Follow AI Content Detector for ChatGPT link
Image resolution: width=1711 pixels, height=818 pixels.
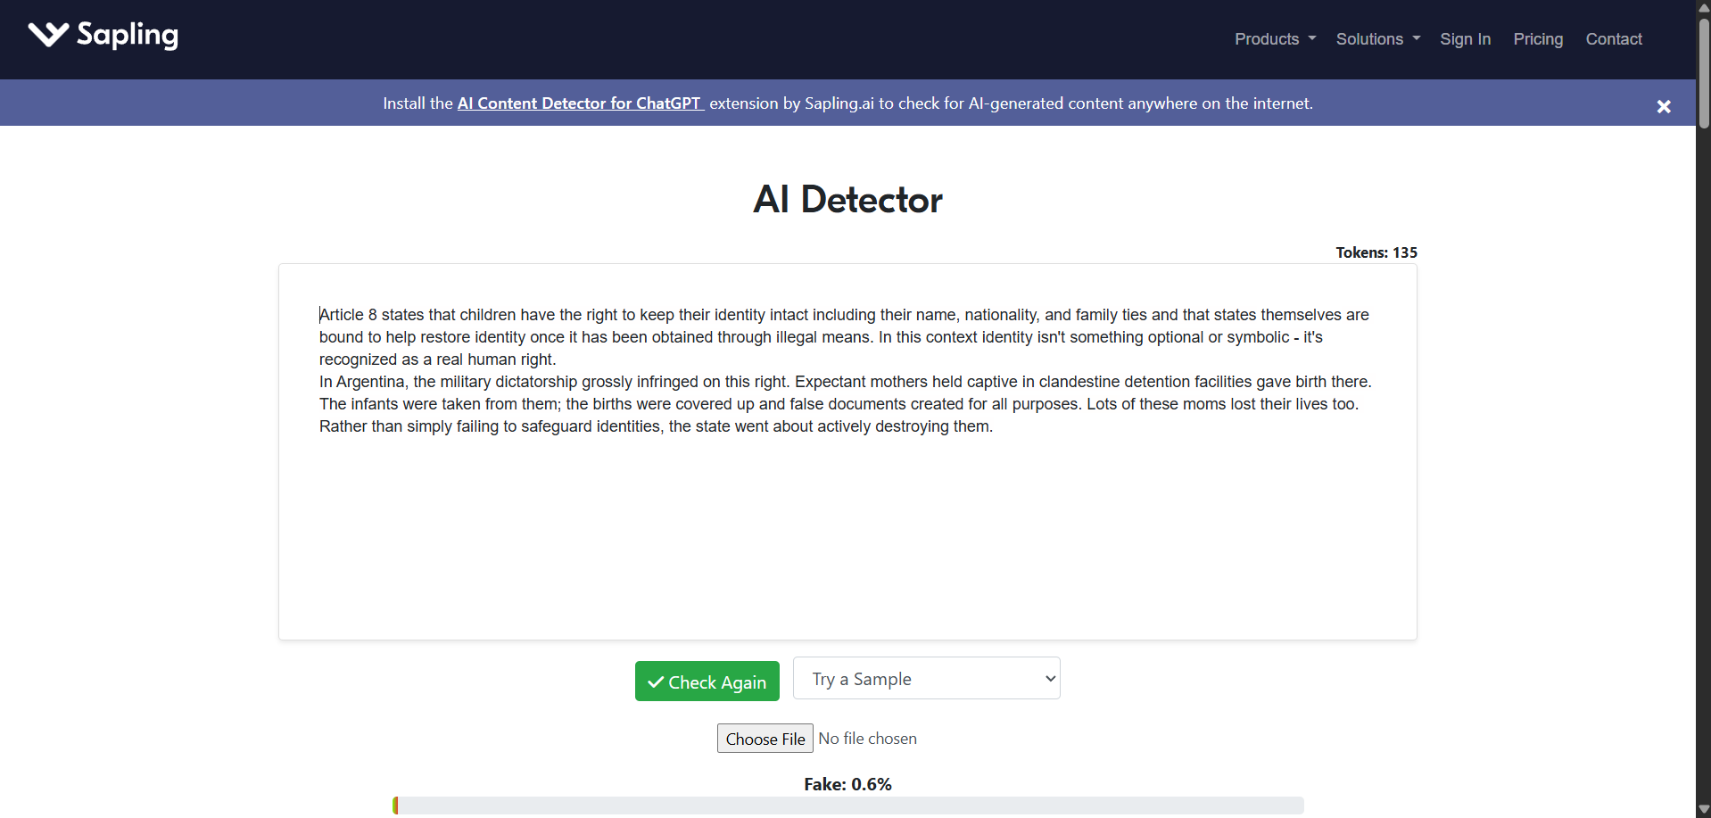click(580, 103)
